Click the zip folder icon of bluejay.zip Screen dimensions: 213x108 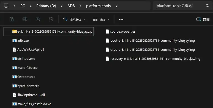[15, 32]
